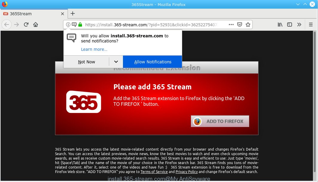Click the ADD TO FIREFOX button
This screenshot has width=318, height=182.
tap(220, 121)
